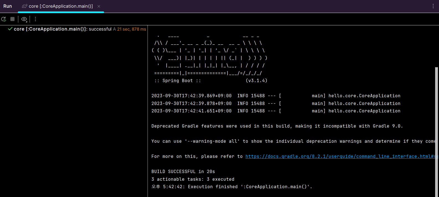Click the log line timestamped 17:42:39.869
Viewport: 439px width, 197px height.
276,96
